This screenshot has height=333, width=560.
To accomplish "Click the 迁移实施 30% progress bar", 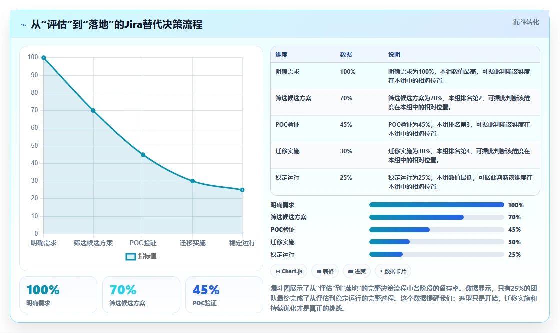I will (437, 242).
